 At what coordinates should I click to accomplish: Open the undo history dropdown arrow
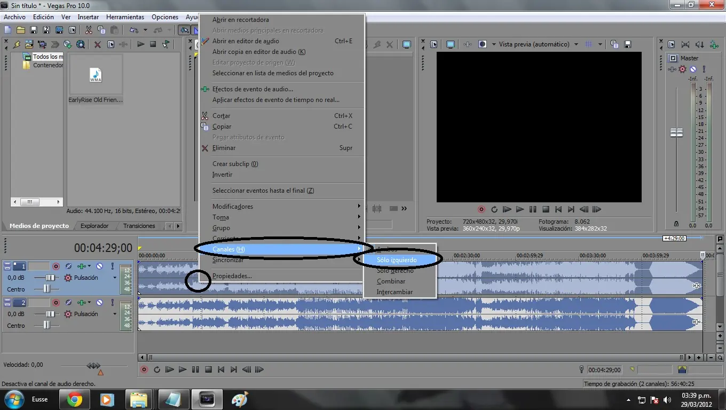145,30
